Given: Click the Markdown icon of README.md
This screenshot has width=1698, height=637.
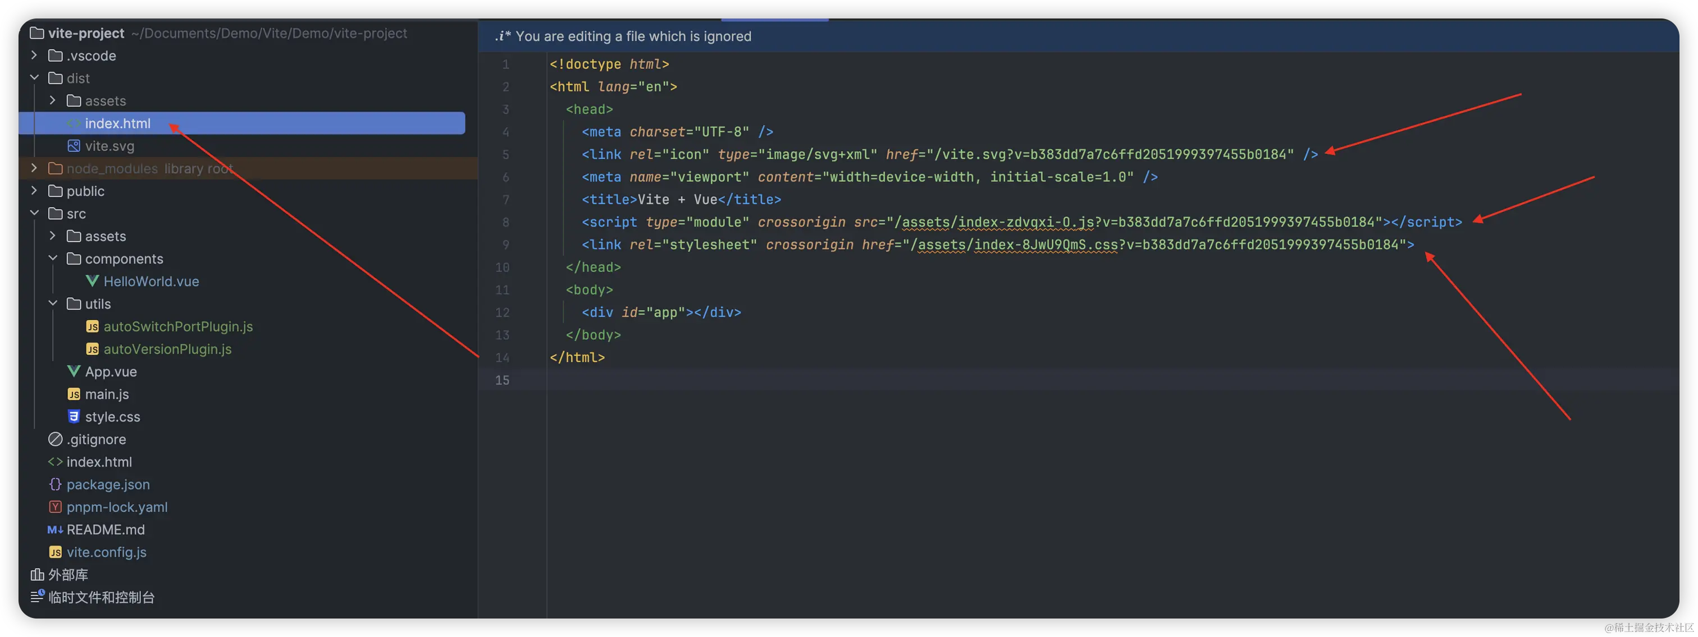Looking at the screenshot, I should (56, 530).
